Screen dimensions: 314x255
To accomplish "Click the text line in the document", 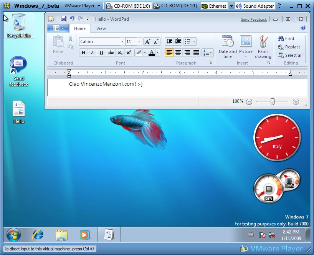I will [x=106, y=84].
